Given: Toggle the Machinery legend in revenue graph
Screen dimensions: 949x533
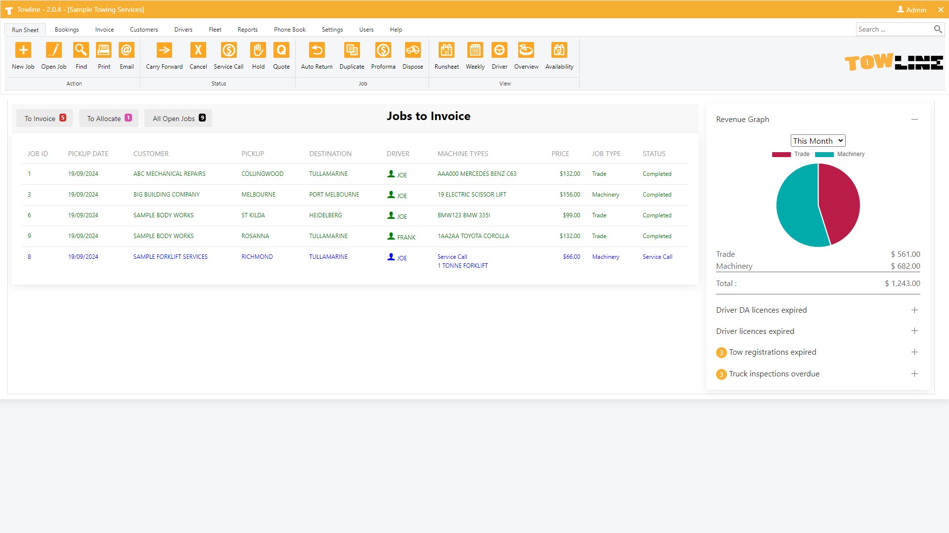Looking at the screenshot, I should coord(840,154).
